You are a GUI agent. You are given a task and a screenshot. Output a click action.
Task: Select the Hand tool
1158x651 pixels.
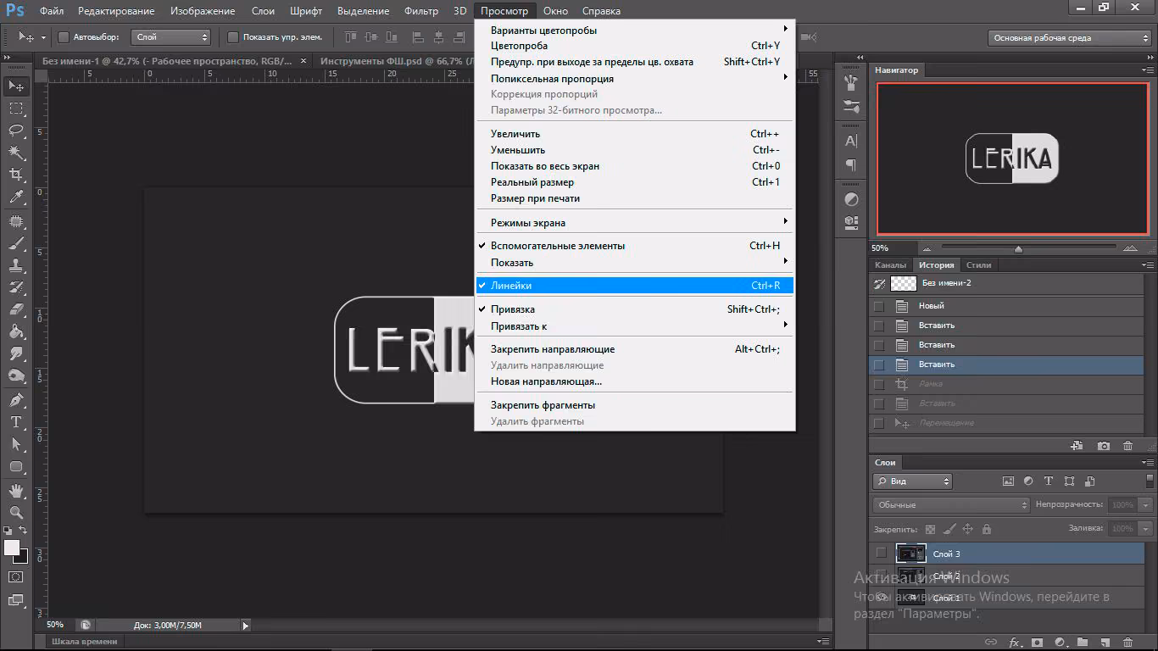(x=16, y=491)
